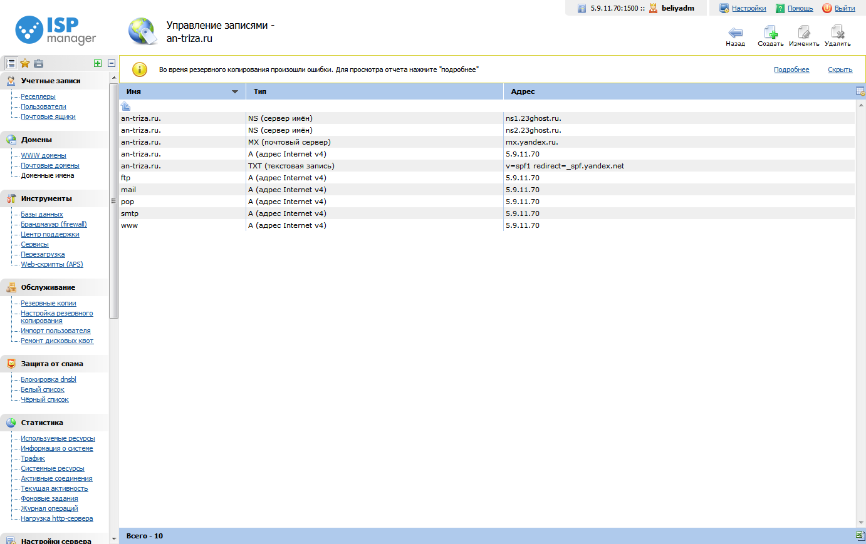Collapse the Инструменты section header
This screenshot has width=866, height=544.
(x=55, y=198)
